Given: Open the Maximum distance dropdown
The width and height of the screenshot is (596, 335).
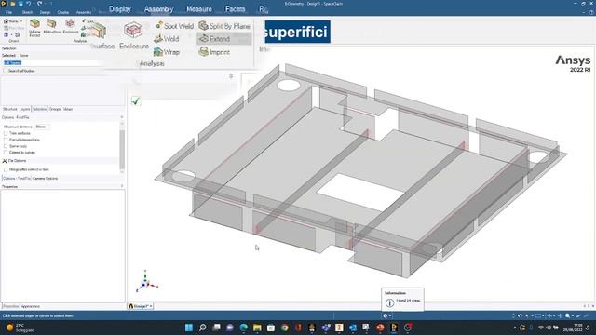Looking at the screenshot, I should point(42,127).
